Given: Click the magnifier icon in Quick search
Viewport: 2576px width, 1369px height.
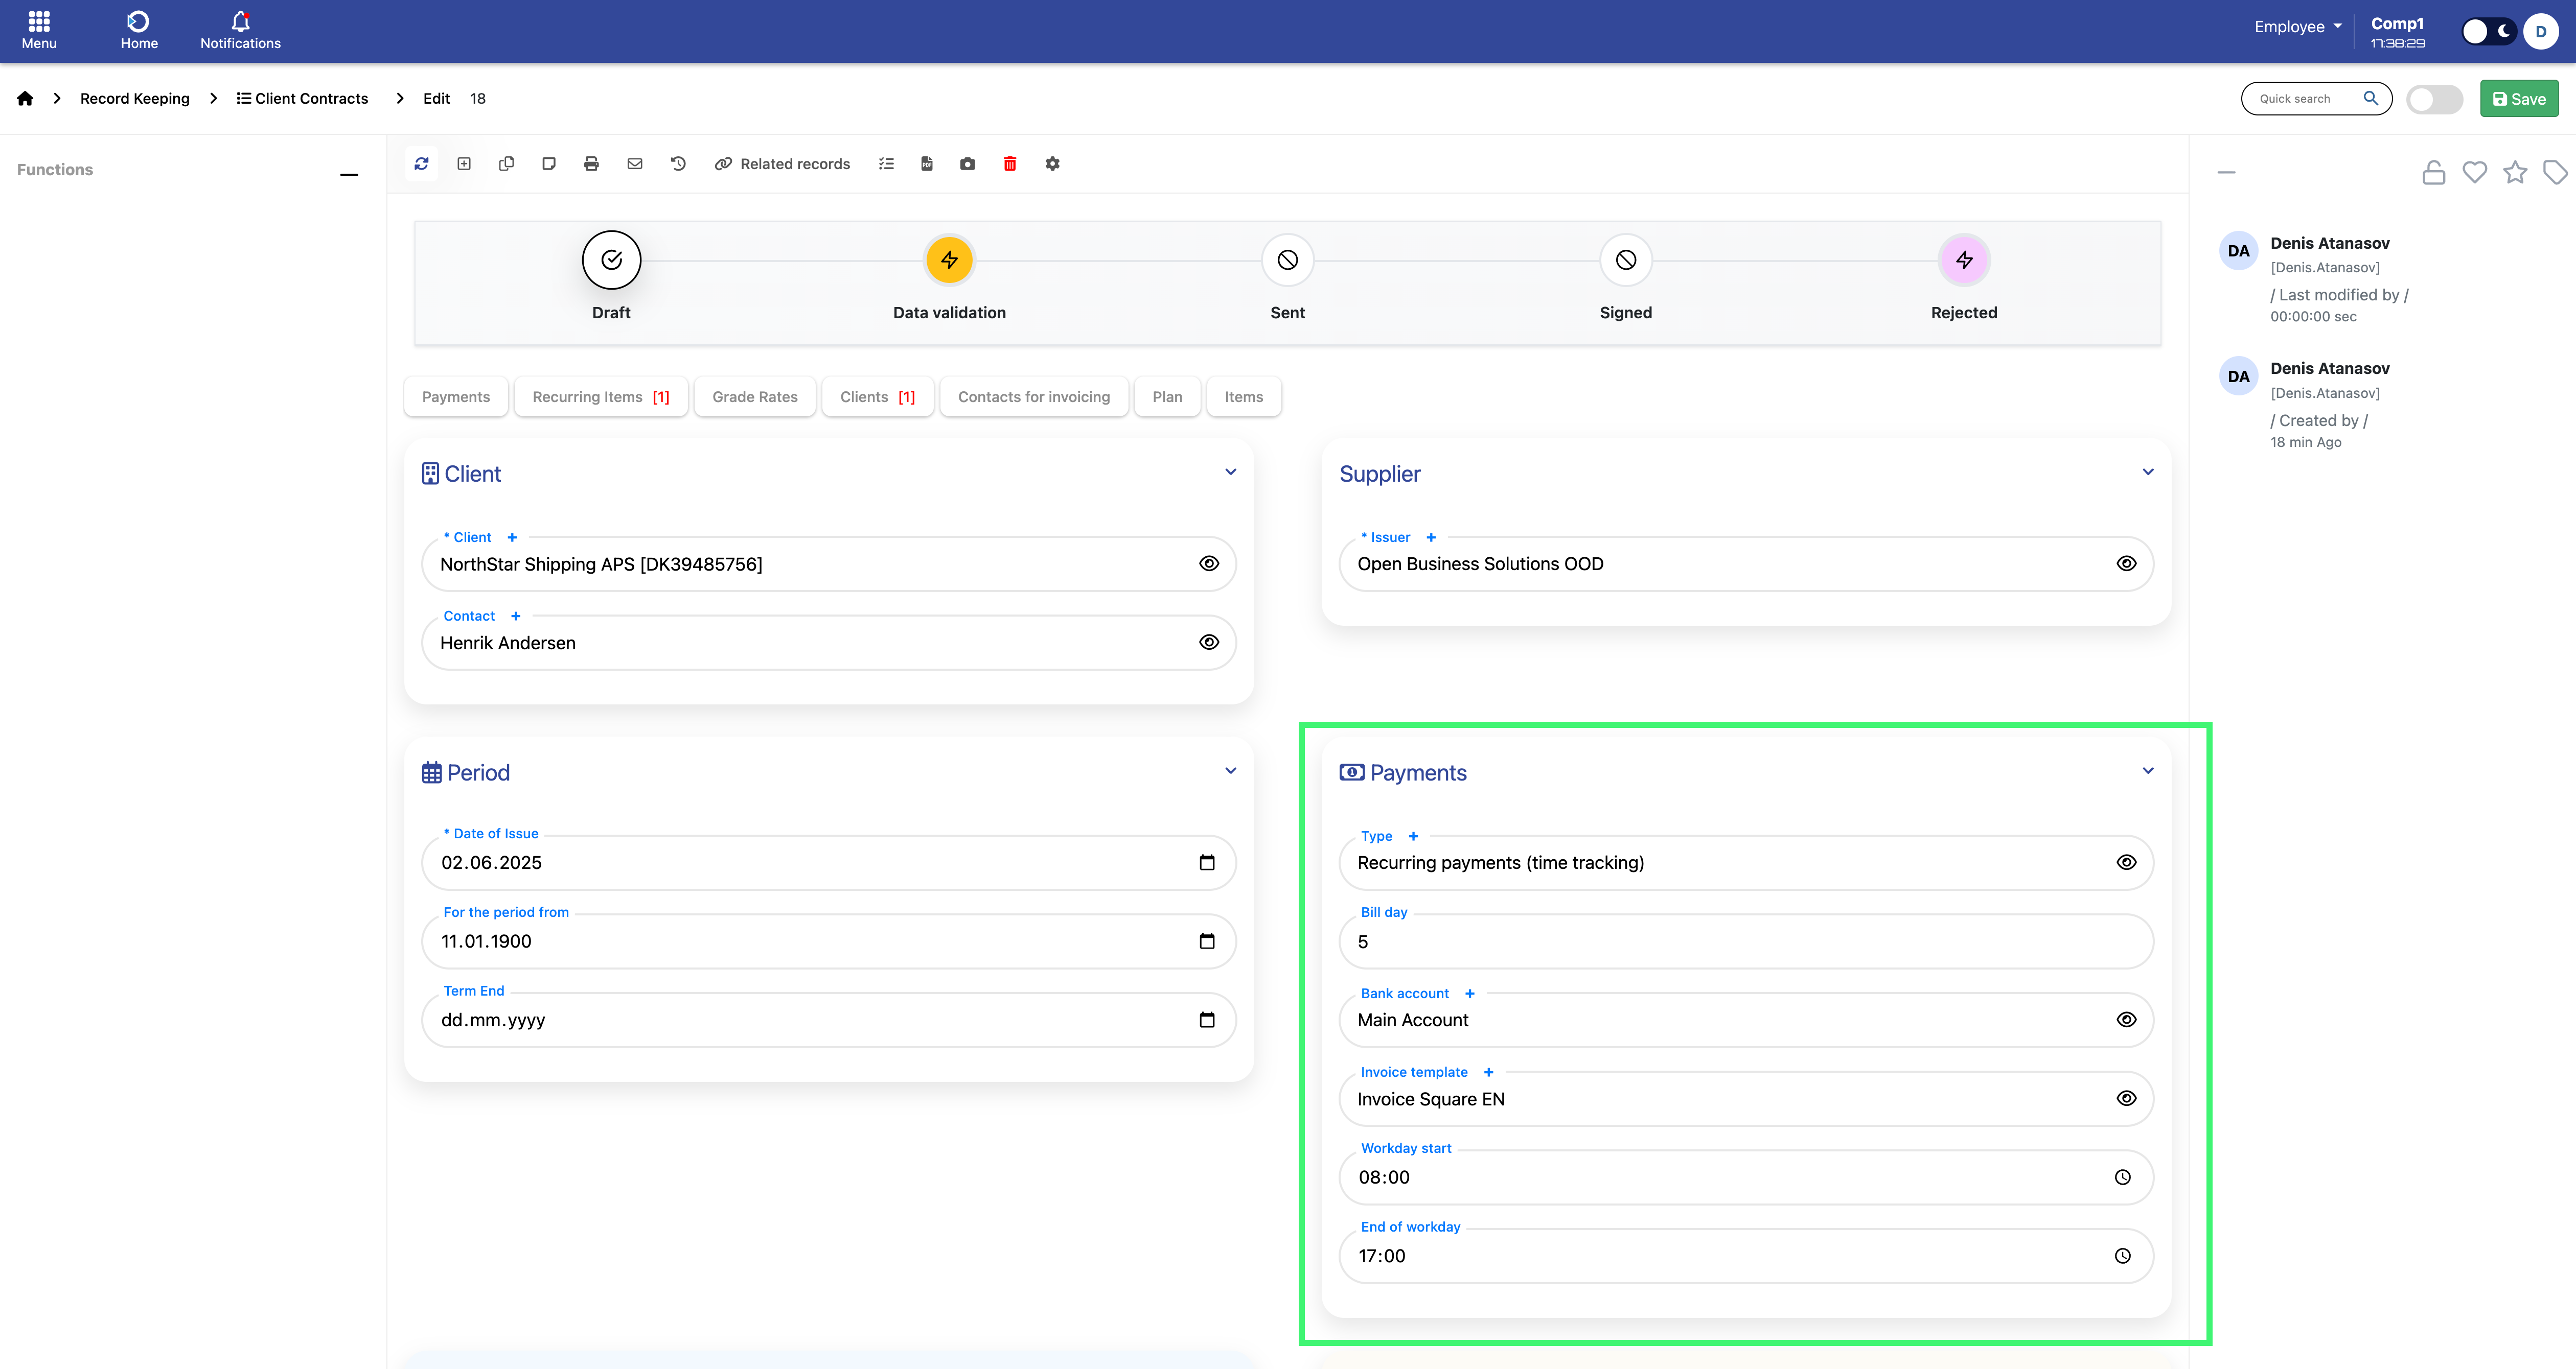Looking at the screenshot, I should pyautogui.click(x=2370, y=98).
